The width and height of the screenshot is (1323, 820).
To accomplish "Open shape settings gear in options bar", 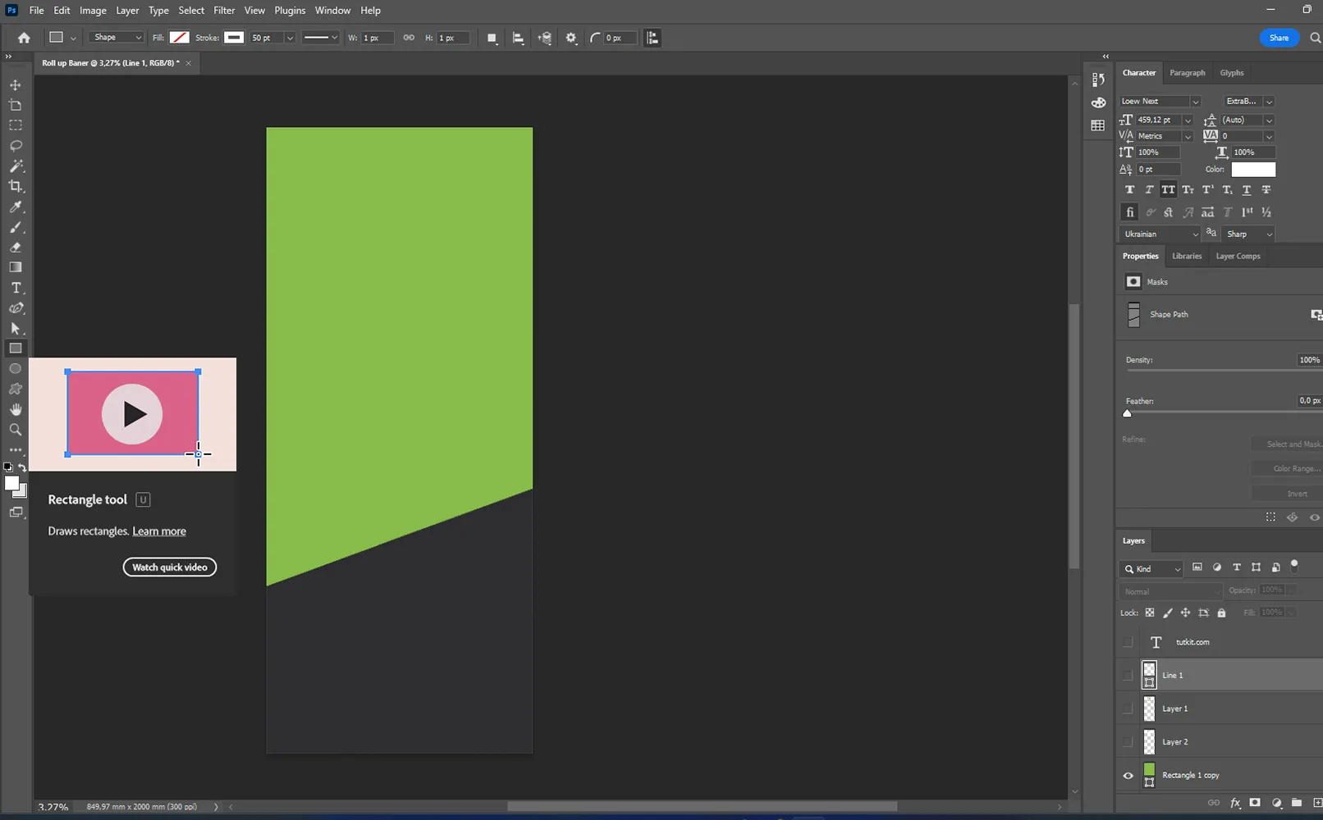I will pos(571,38).
